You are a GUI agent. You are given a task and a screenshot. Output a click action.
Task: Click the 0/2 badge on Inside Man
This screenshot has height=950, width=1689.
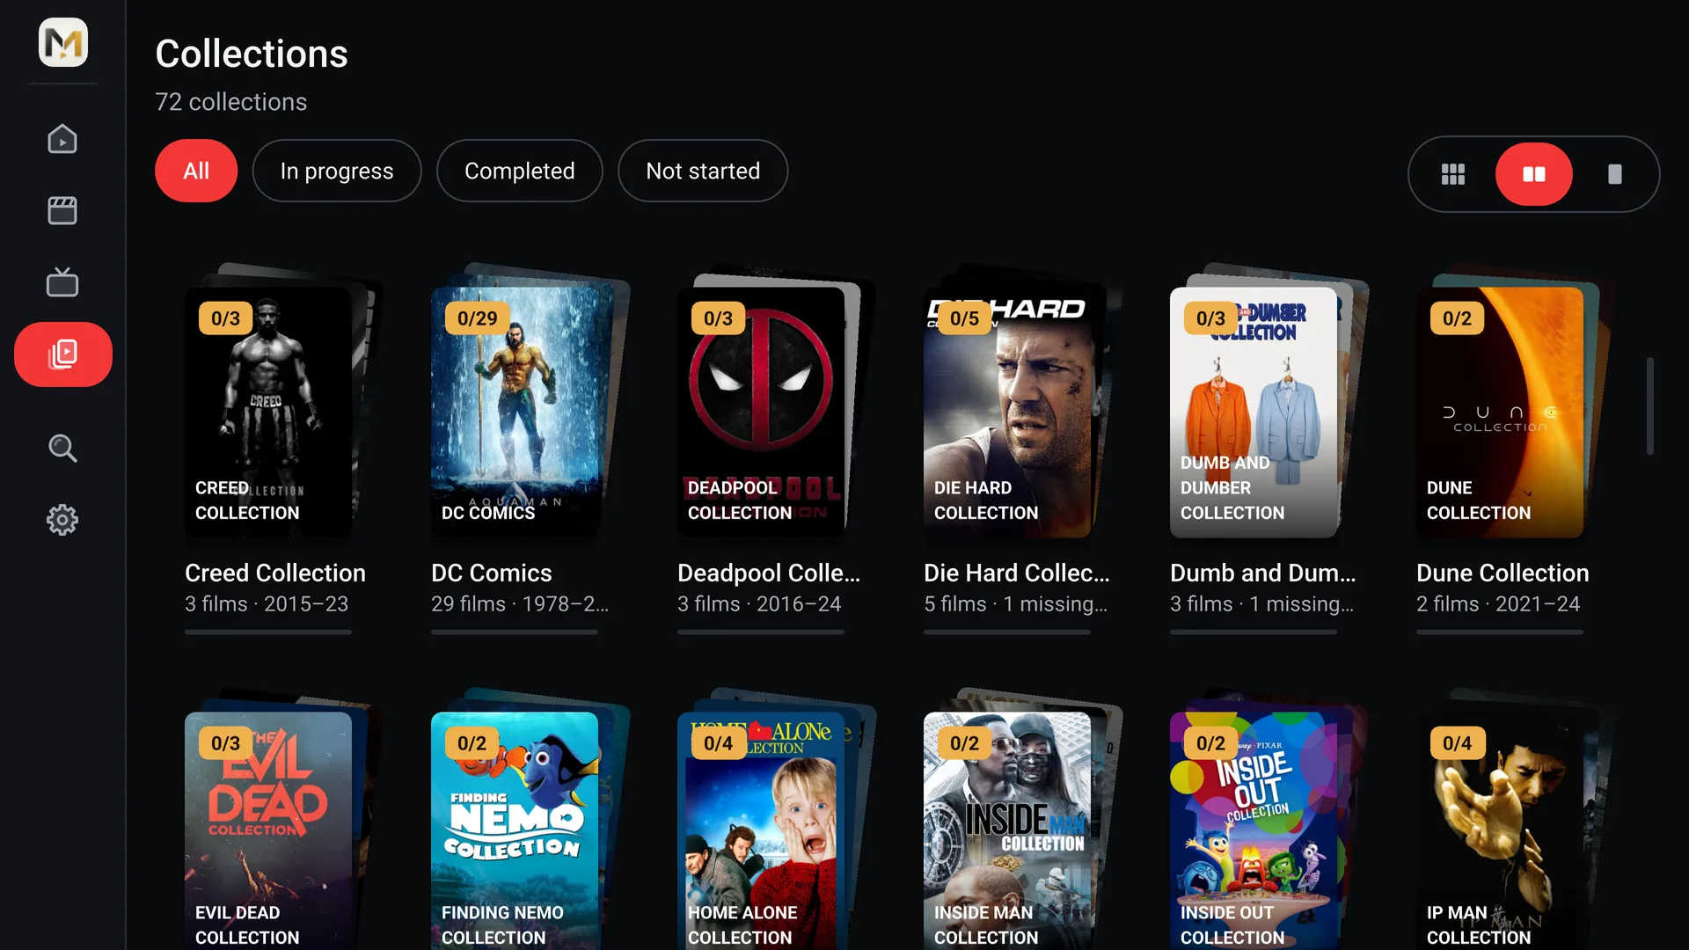coord(964,743)
